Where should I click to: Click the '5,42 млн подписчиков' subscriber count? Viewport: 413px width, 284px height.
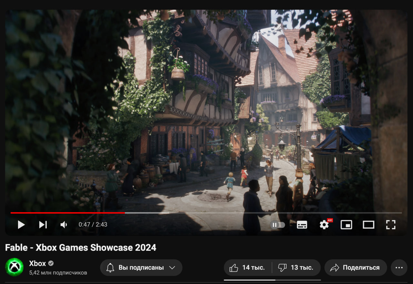pos(58,273)
